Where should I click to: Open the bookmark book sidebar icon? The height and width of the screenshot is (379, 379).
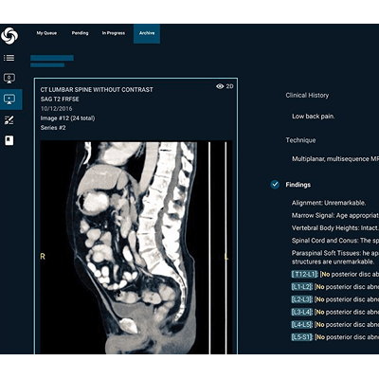[x=9, y=140]
